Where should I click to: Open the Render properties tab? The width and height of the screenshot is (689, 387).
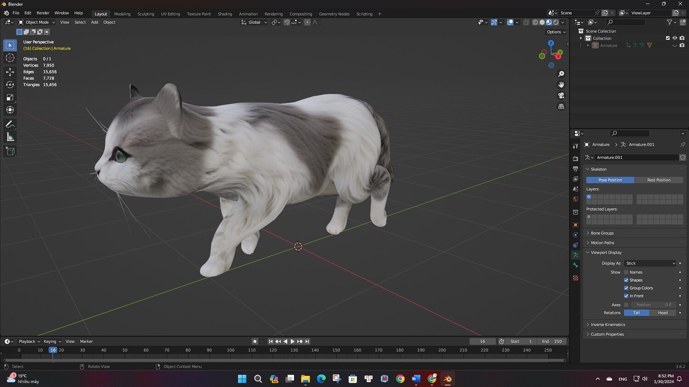tap(576, 158)
